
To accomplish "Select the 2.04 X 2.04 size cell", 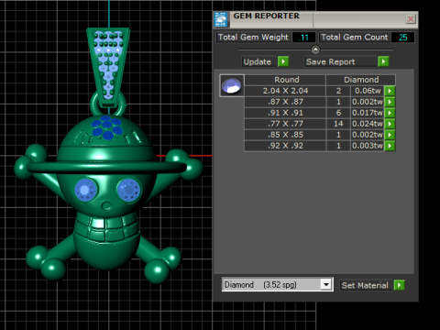I will coord(285,91).
